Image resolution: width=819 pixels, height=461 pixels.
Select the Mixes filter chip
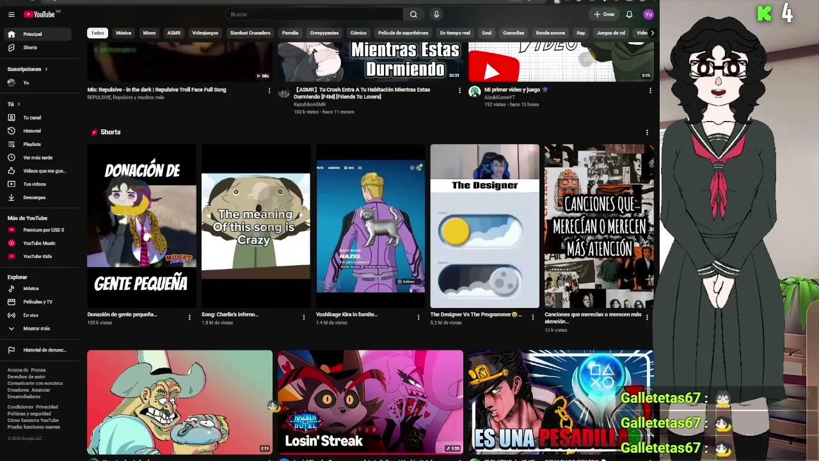(x=149, y=33)
